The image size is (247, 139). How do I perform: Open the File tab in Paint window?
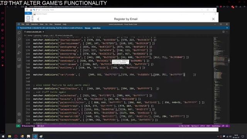(28, 14)
